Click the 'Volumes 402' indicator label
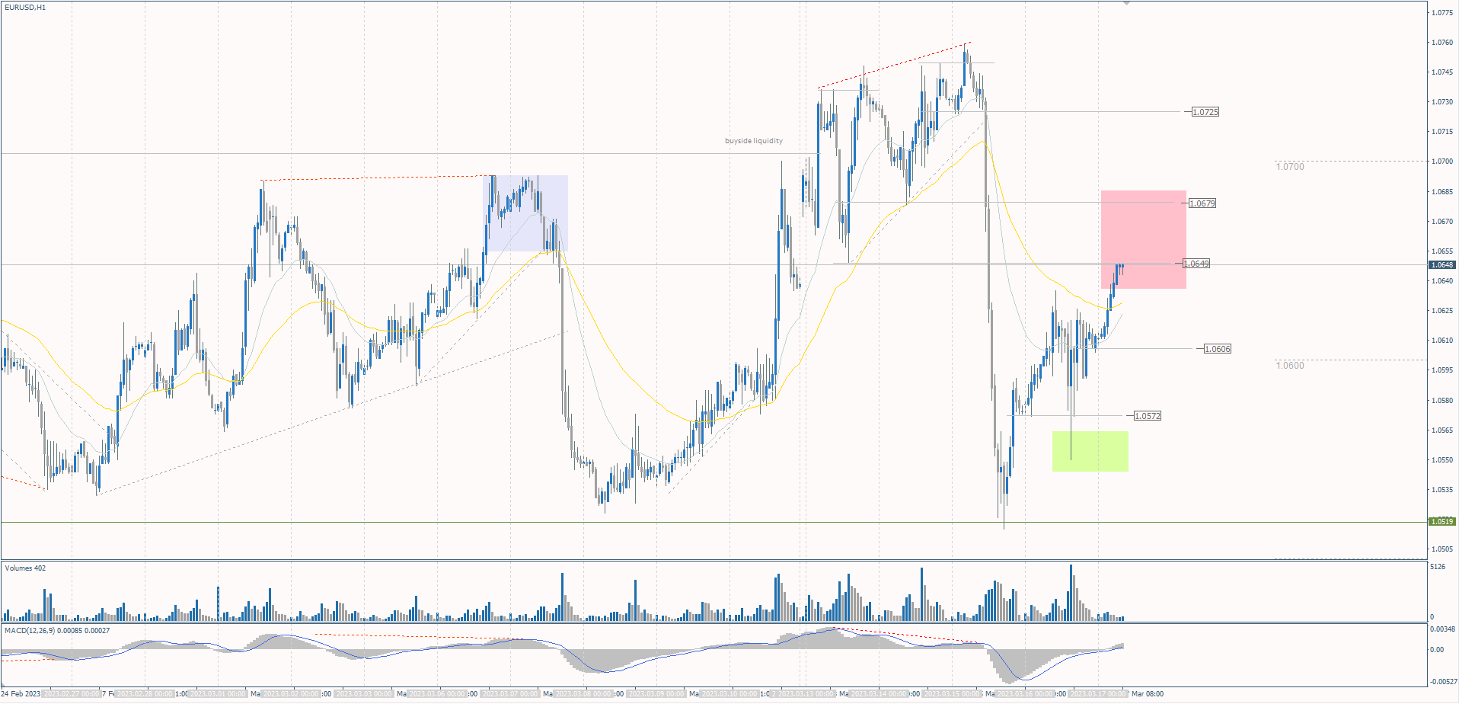 [25, 568]
